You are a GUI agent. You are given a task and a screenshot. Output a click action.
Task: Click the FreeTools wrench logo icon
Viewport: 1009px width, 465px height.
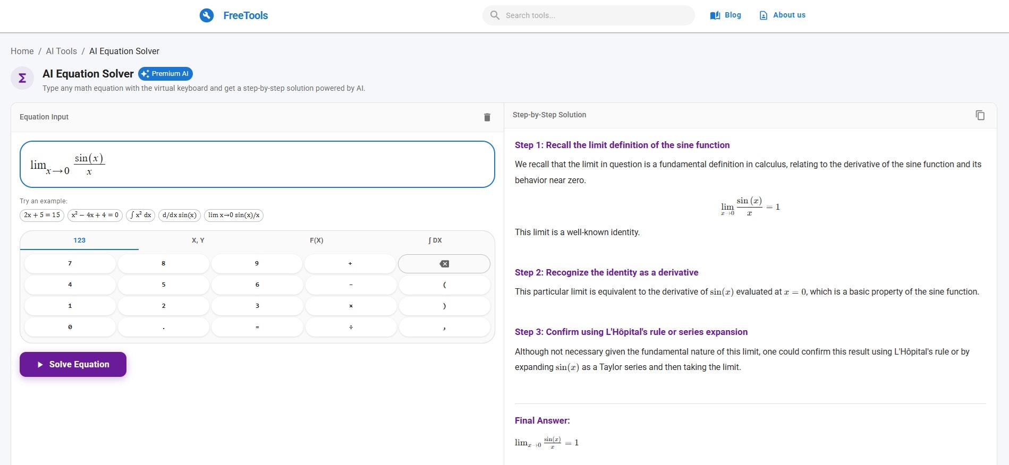[207, 15]
